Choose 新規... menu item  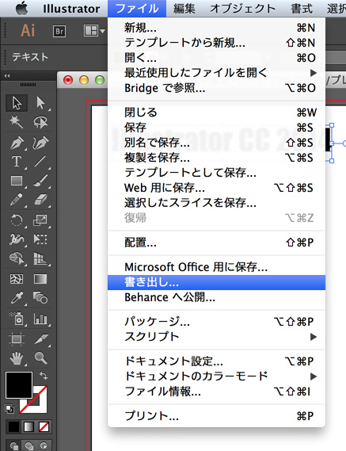(216, 28)
